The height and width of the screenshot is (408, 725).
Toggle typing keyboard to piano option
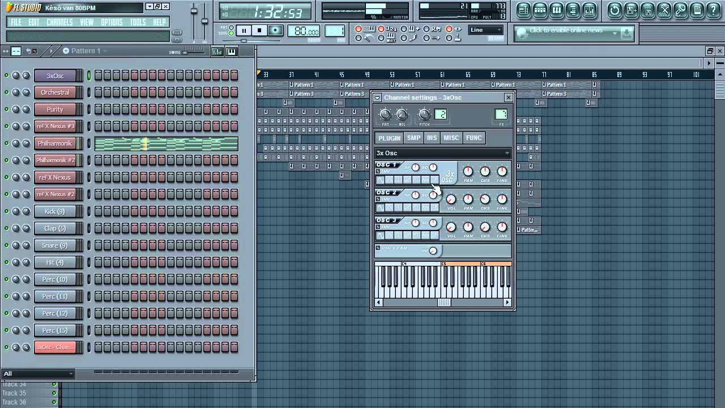[x=359, y=29]
